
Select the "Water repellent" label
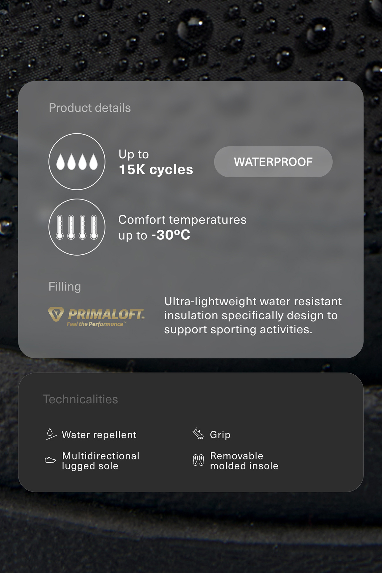(99, 435)
